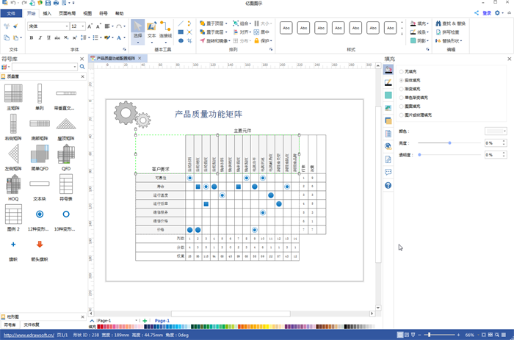Screen dimensions: 514x340
Task: Click the help question mark icon
Action: point(388,185)
